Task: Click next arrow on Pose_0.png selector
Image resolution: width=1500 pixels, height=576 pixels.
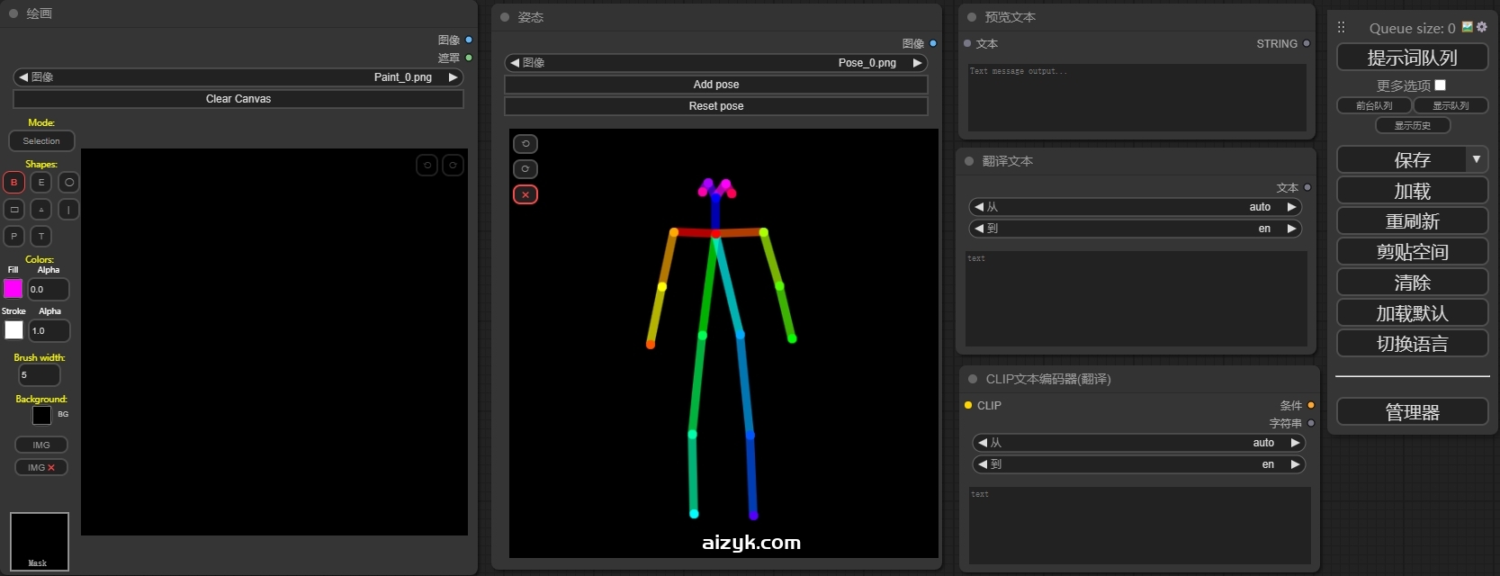Action: pos(917,63)
